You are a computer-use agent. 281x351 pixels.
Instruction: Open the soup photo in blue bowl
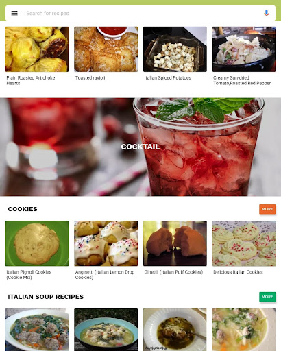tap(106, 330)
